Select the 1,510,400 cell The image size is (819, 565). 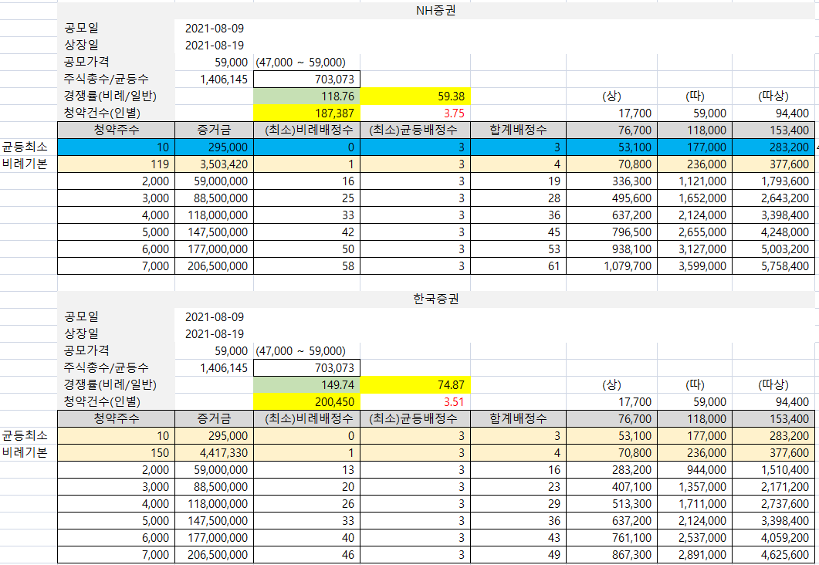[773, 470]
